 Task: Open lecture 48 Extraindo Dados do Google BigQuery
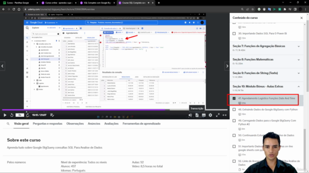click(268, 110)
